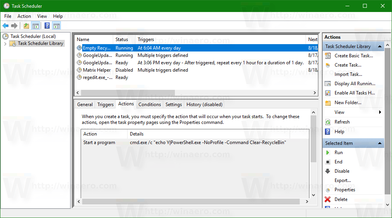Image resolution: width=392 pixels, height=218 pixels.
Task: Click the Help icon in Actions pane
Action: [328, 132]
